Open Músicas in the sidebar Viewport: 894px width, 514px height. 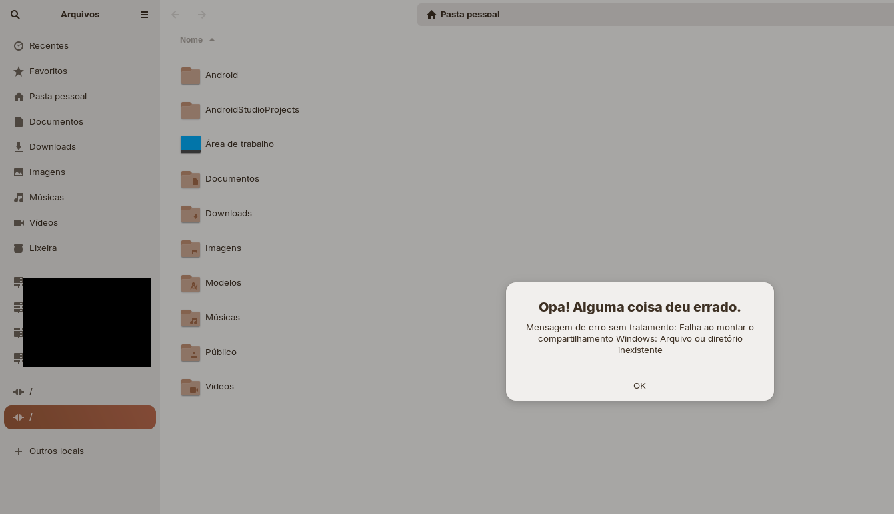pos(47,198)
